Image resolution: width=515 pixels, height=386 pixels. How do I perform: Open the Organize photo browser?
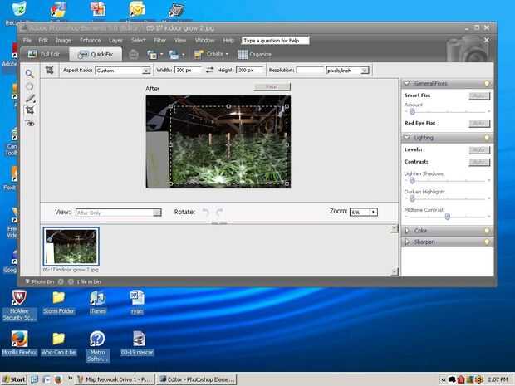tap(254, 55)
